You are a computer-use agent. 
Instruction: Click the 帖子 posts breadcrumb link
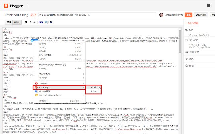tap(33, 15)
